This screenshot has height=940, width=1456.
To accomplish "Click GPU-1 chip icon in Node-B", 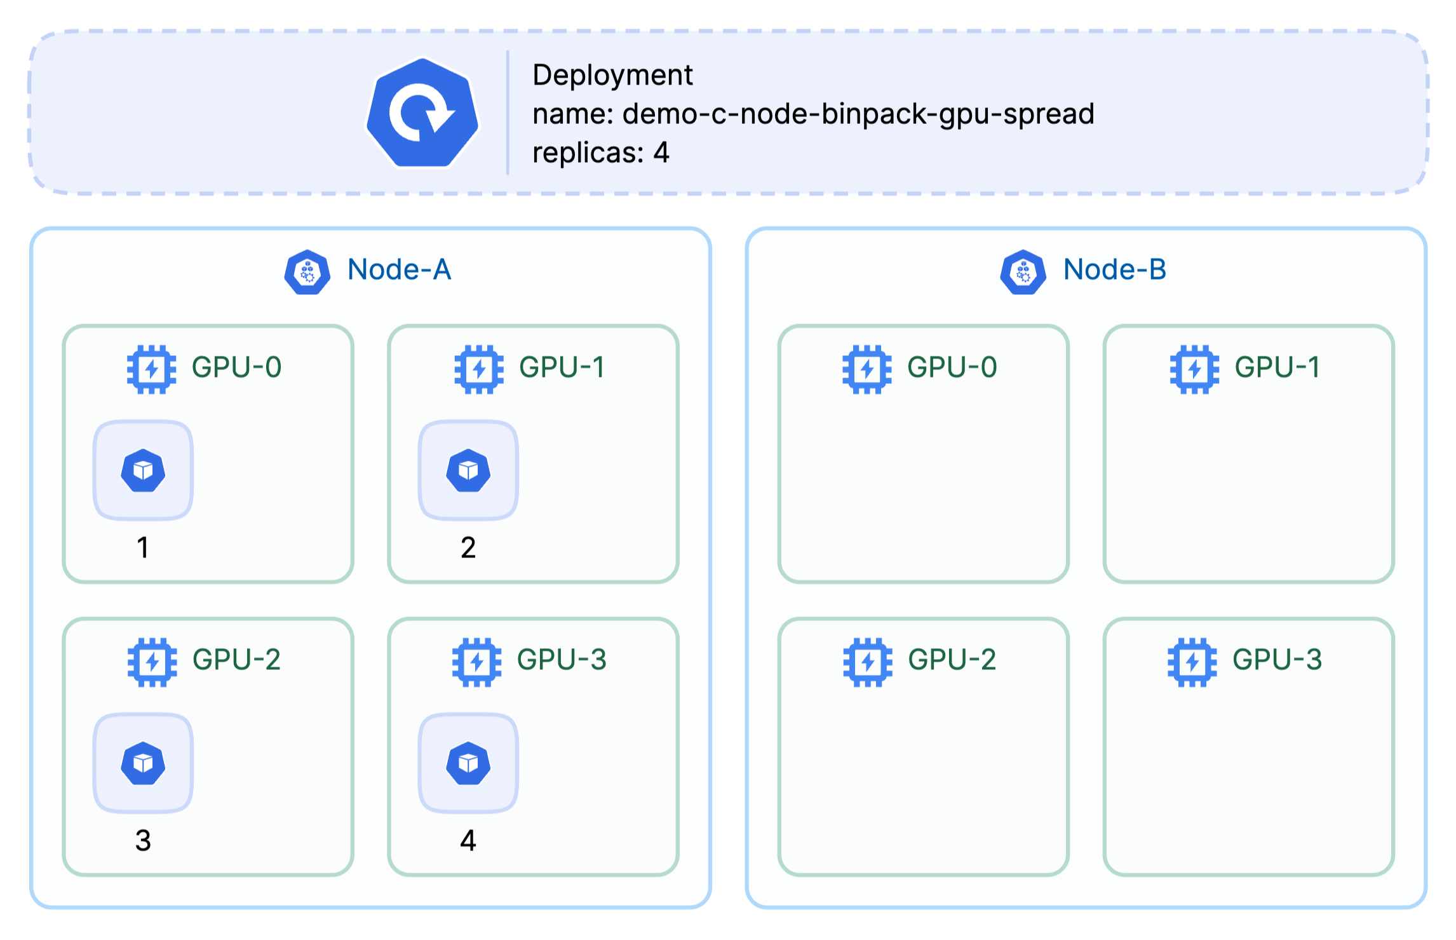I will pyautogui.click(x=1194, y=369).
